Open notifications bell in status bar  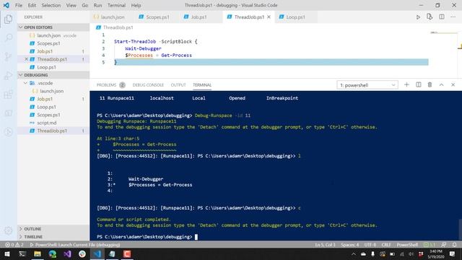click(455, 245)
